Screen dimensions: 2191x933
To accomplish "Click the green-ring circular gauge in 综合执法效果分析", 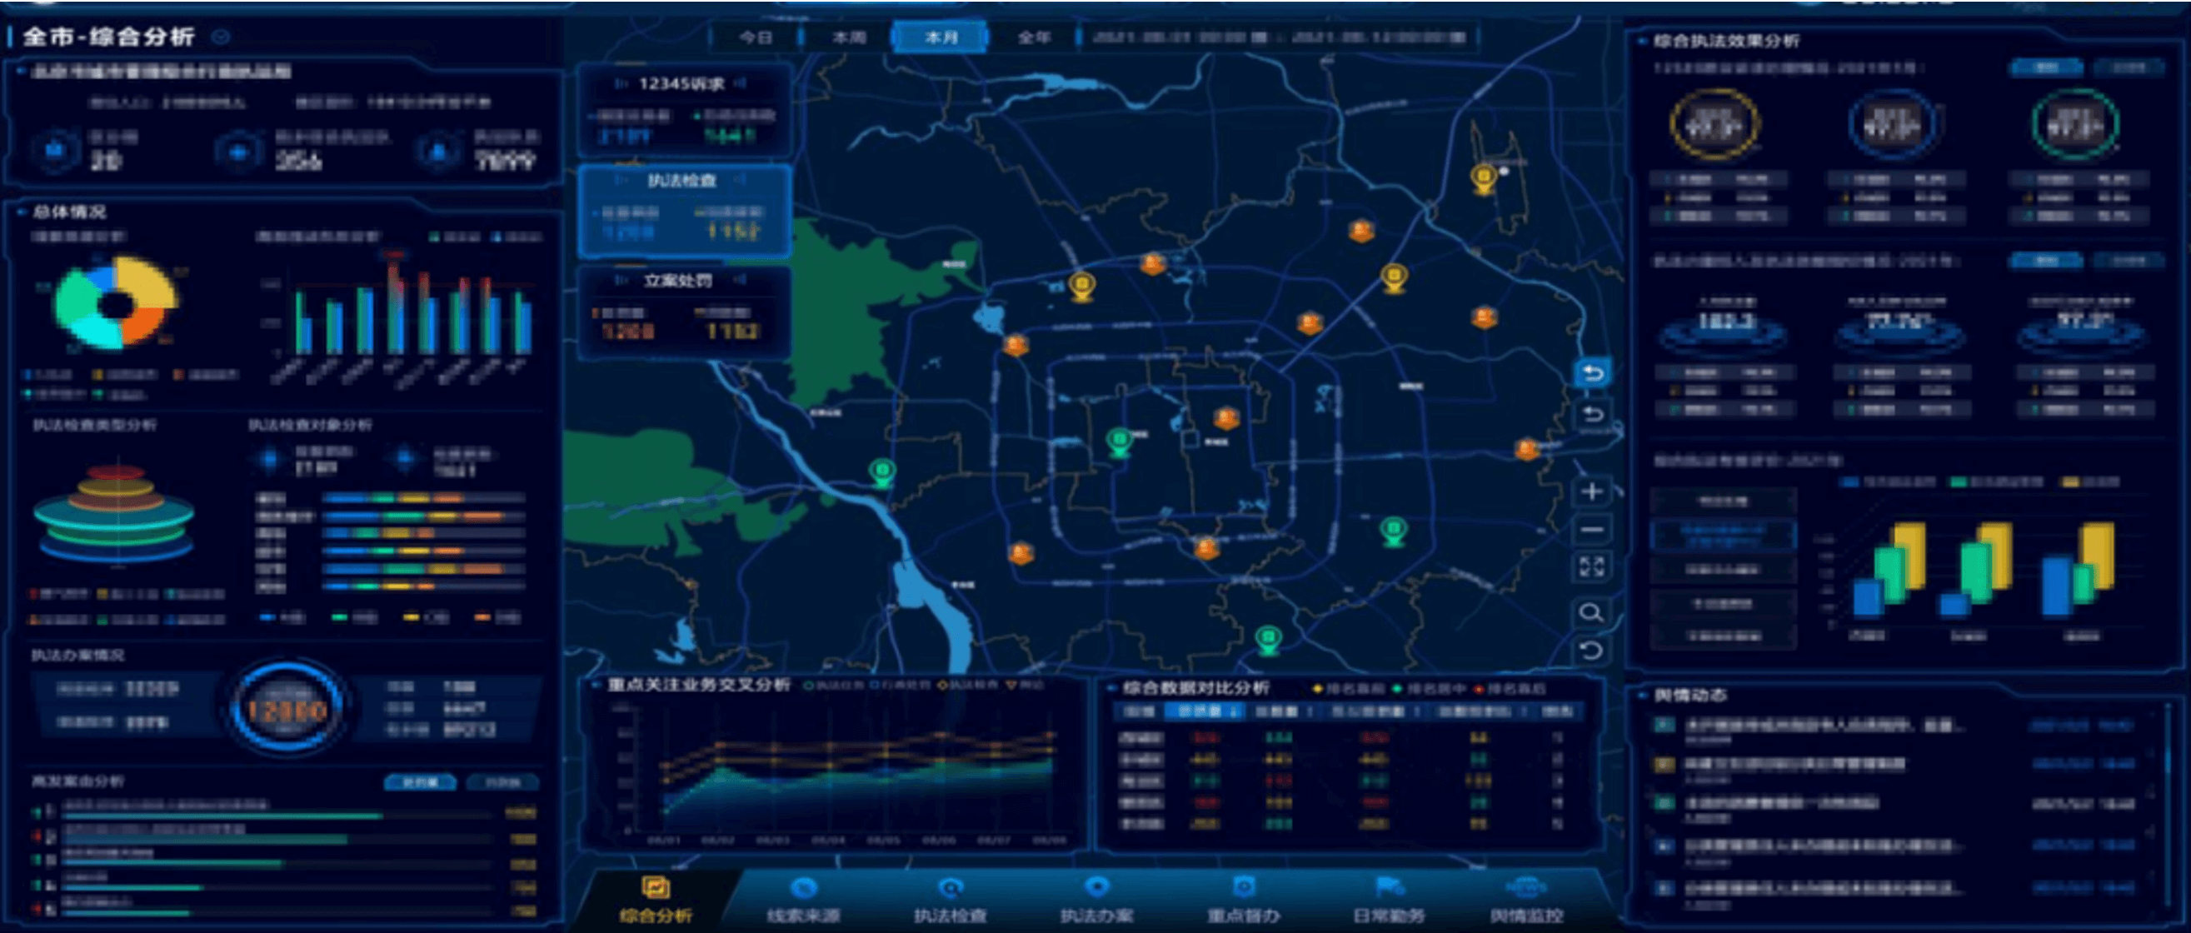I will point(2075,124).
